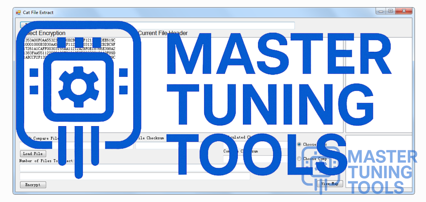Click hex line starting with 17261A1CAFF

coord(69,49)
